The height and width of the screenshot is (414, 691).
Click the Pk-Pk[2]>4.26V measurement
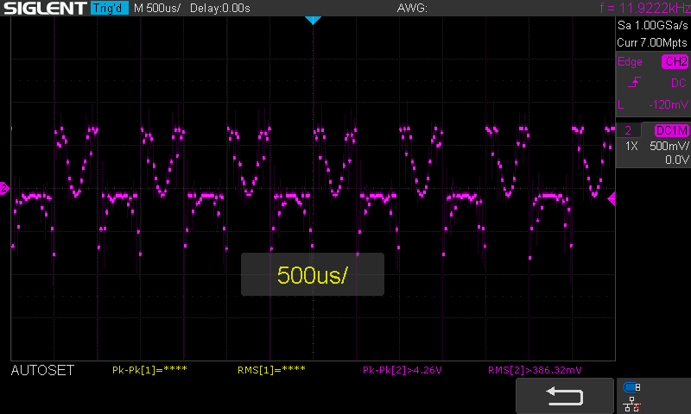pyautogui.click(x=403, y=370)
